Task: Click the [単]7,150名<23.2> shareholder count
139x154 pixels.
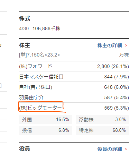Action: pos(39,55)
